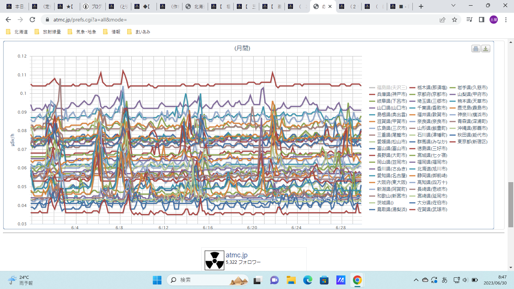Click the taskbar 検索 search box

pyautogui.click(x=208, y=280)
